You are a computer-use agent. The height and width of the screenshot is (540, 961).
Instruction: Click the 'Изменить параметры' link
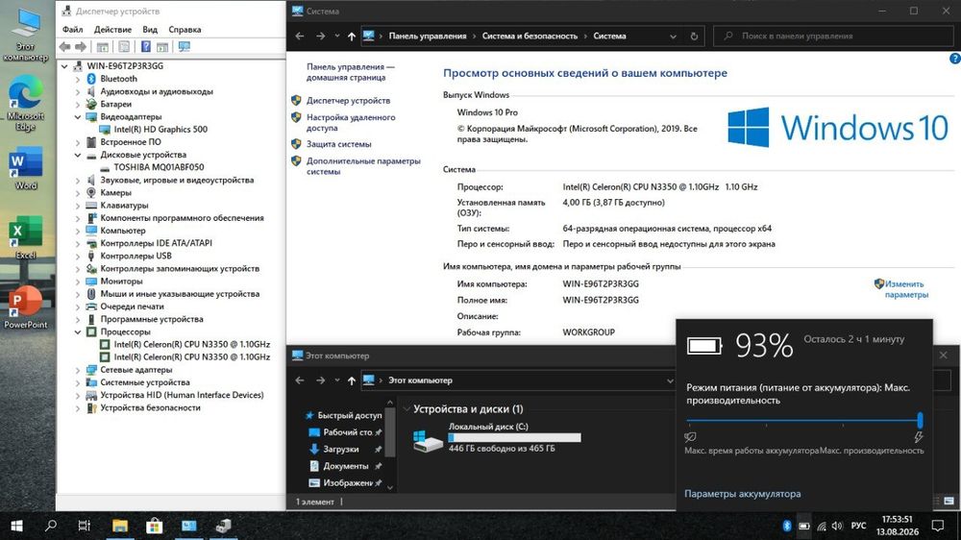[x=906, y=289]
